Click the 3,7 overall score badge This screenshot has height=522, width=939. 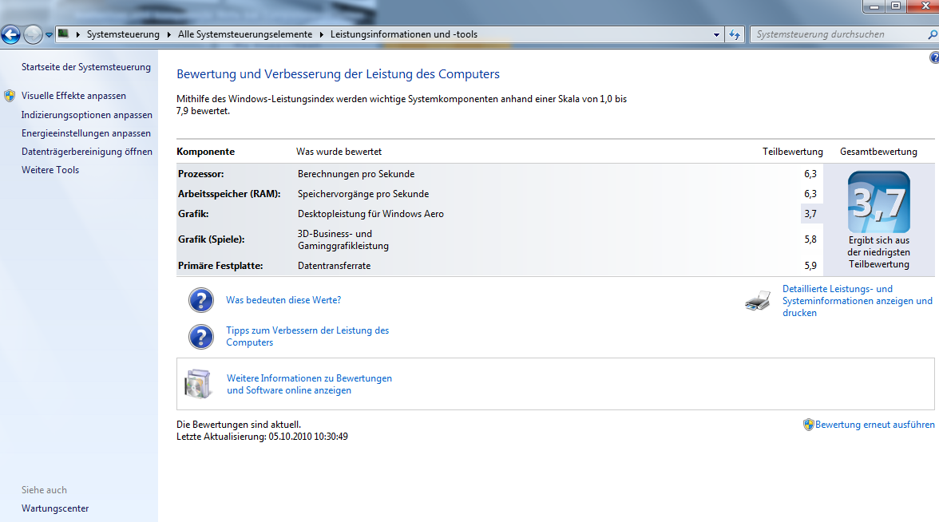(x=878, y=202)
